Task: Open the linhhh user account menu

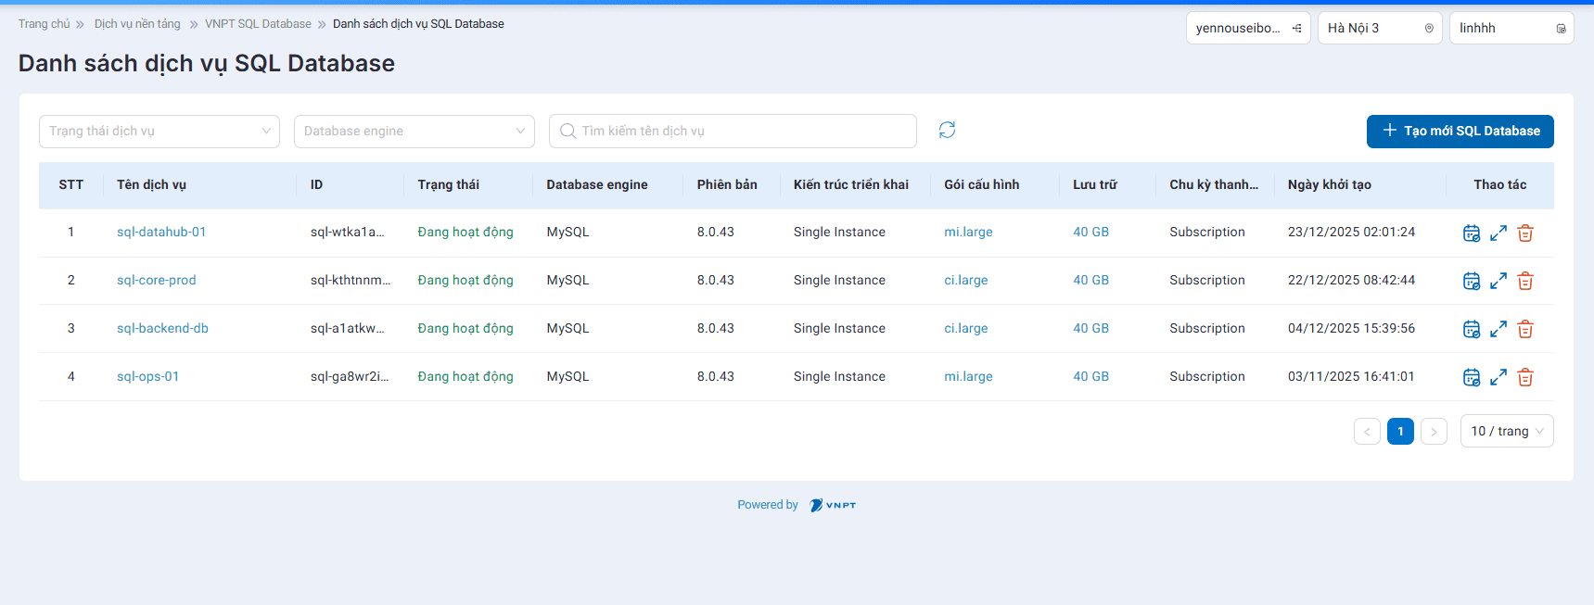Action: 1511,29
